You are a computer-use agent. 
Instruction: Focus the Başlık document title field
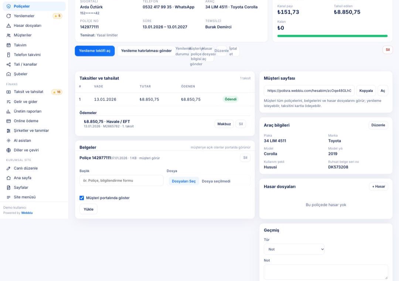[122, 180]
